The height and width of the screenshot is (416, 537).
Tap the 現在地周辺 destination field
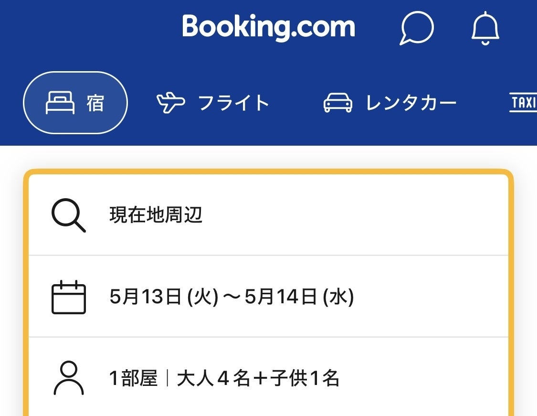pyautogui.click(x=156, y=215)
